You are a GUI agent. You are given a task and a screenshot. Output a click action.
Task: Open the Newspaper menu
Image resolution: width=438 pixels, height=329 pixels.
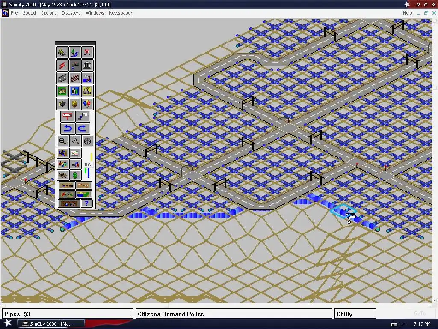coord(120,13)
